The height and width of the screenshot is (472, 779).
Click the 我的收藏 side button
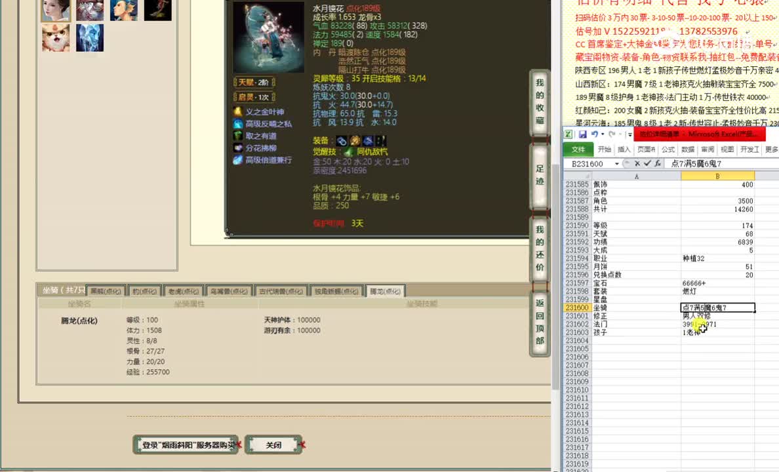coord(540,102)
